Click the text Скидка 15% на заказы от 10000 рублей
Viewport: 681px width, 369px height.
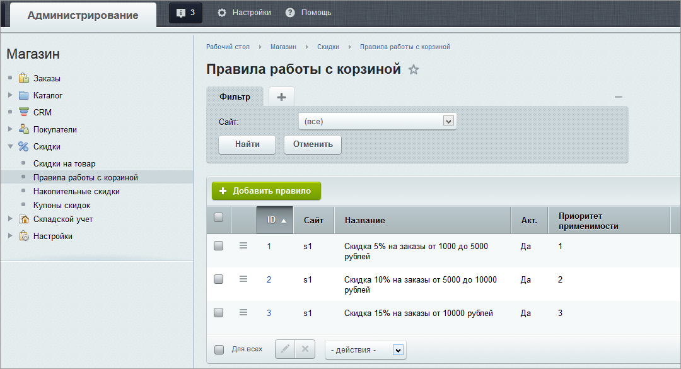(x=418, y=313)
